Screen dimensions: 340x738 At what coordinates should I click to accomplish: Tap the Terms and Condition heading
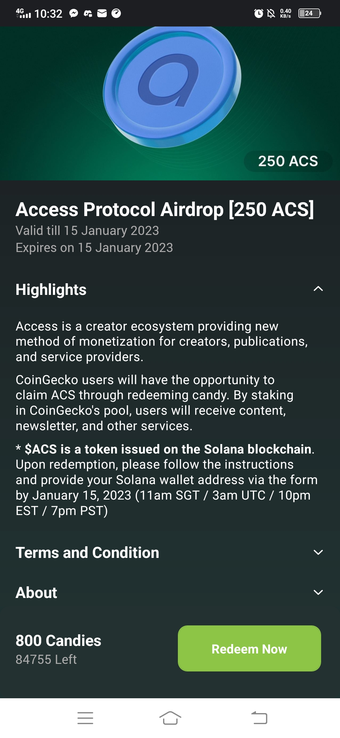click(88, 553)
